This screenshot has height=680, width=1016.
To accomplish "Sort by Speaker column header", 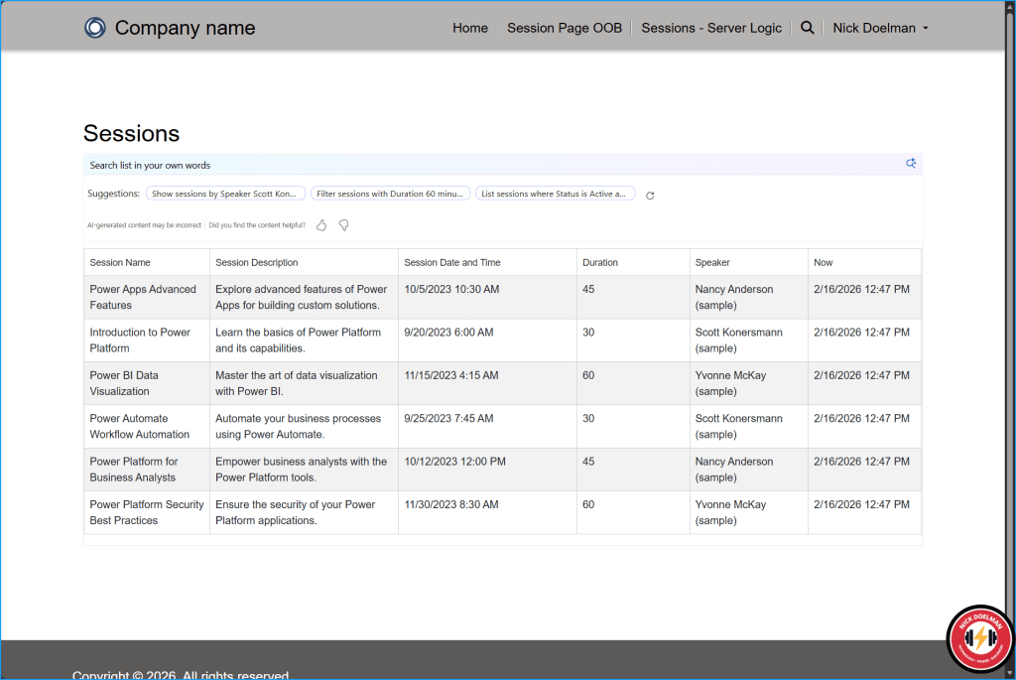I will click(712, 263).
